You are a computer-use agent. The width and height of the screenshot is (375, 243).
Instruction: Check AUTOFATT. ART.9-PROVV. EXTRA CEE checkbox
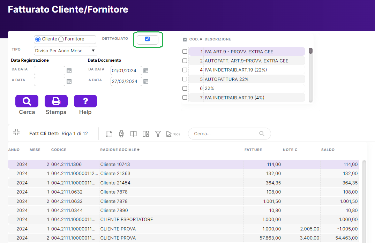(x=185, y=61)
